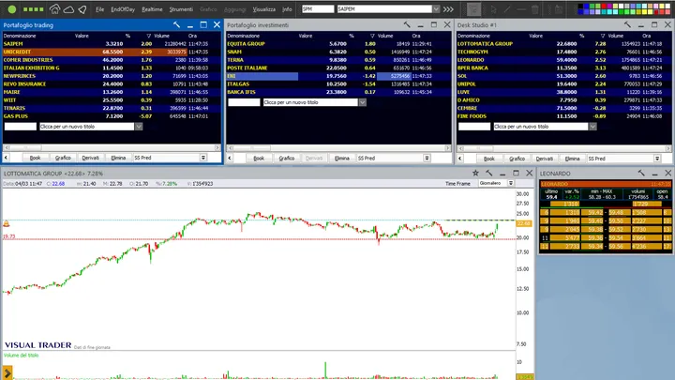Open the Info menu
Image resolution: width=675 pixels, height=380 pixels.
coord(287,9)
